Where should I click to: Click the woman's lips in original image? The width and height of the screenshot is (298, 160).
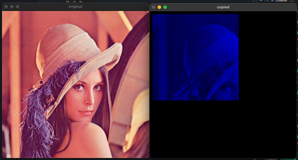point(85,113)
